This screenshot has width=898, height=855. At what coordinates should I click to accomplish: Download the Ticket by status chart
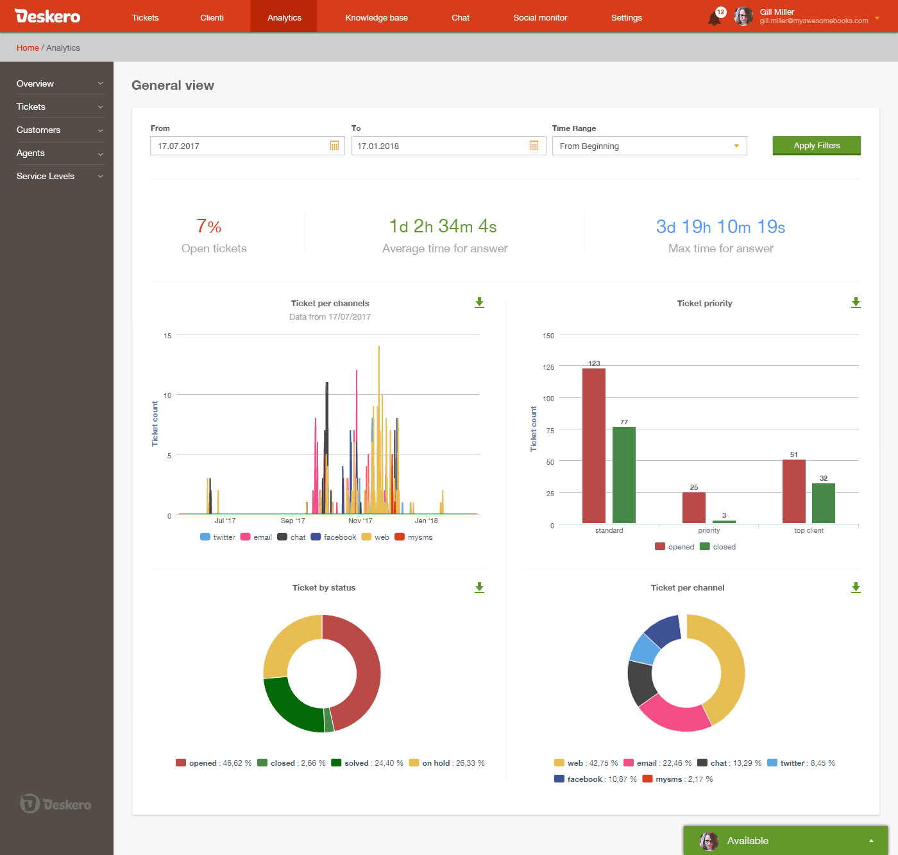point(479,588)
